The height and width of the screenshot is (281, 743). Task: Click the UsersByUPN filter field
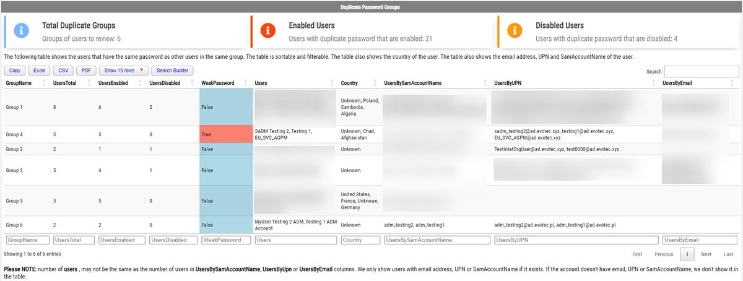(x=576, y=240)
